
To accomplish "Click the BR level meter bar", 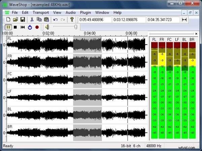I will (x=192, y=90).
